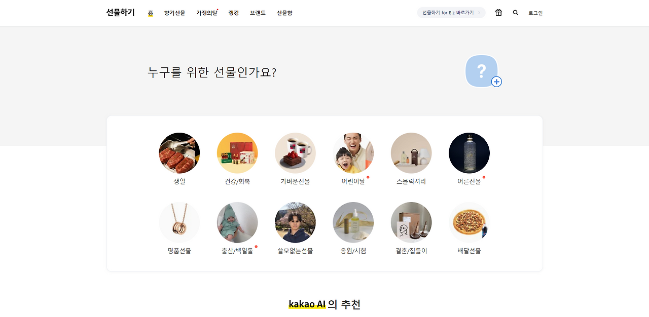Click the 로그인 link

[535, 13]
